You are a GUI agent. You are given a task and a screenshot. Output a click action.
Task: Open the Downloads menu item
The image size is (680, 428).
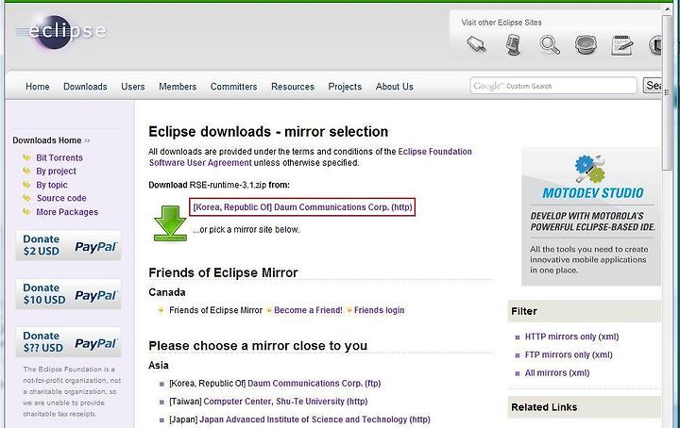point(85,87)
